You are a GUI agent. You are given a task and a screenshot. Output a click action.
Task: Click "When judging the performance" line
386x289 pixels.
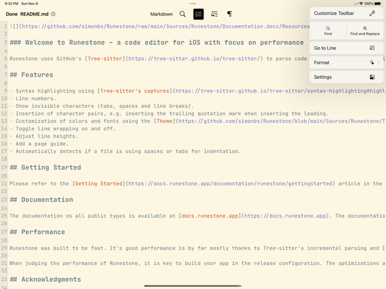pyautogui.click(x=197, y=263)
